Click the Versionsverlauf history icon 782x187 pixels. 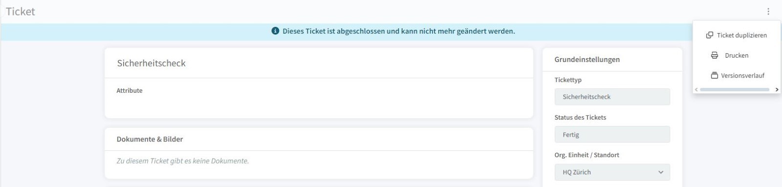click(714, 75)
